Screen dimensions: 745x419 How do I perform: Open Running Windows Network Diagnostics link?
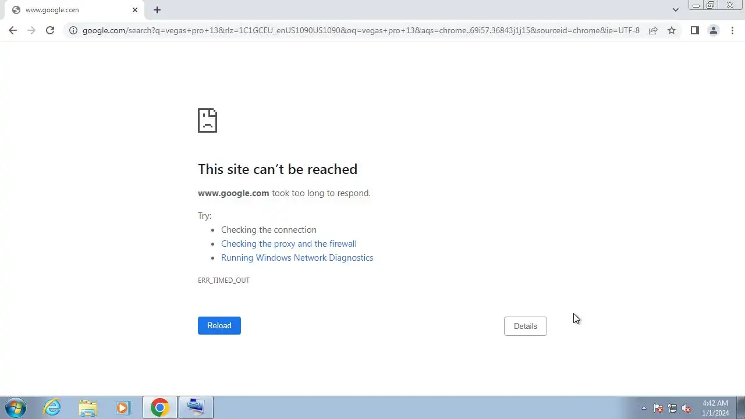click(297, 258)
